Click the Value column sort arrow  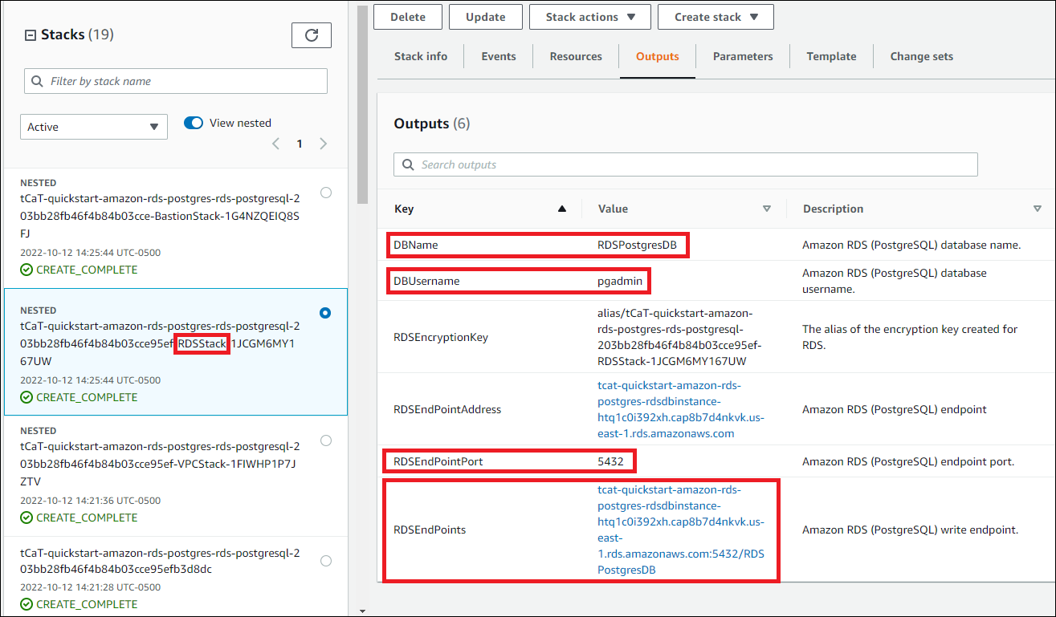point(767,209)
